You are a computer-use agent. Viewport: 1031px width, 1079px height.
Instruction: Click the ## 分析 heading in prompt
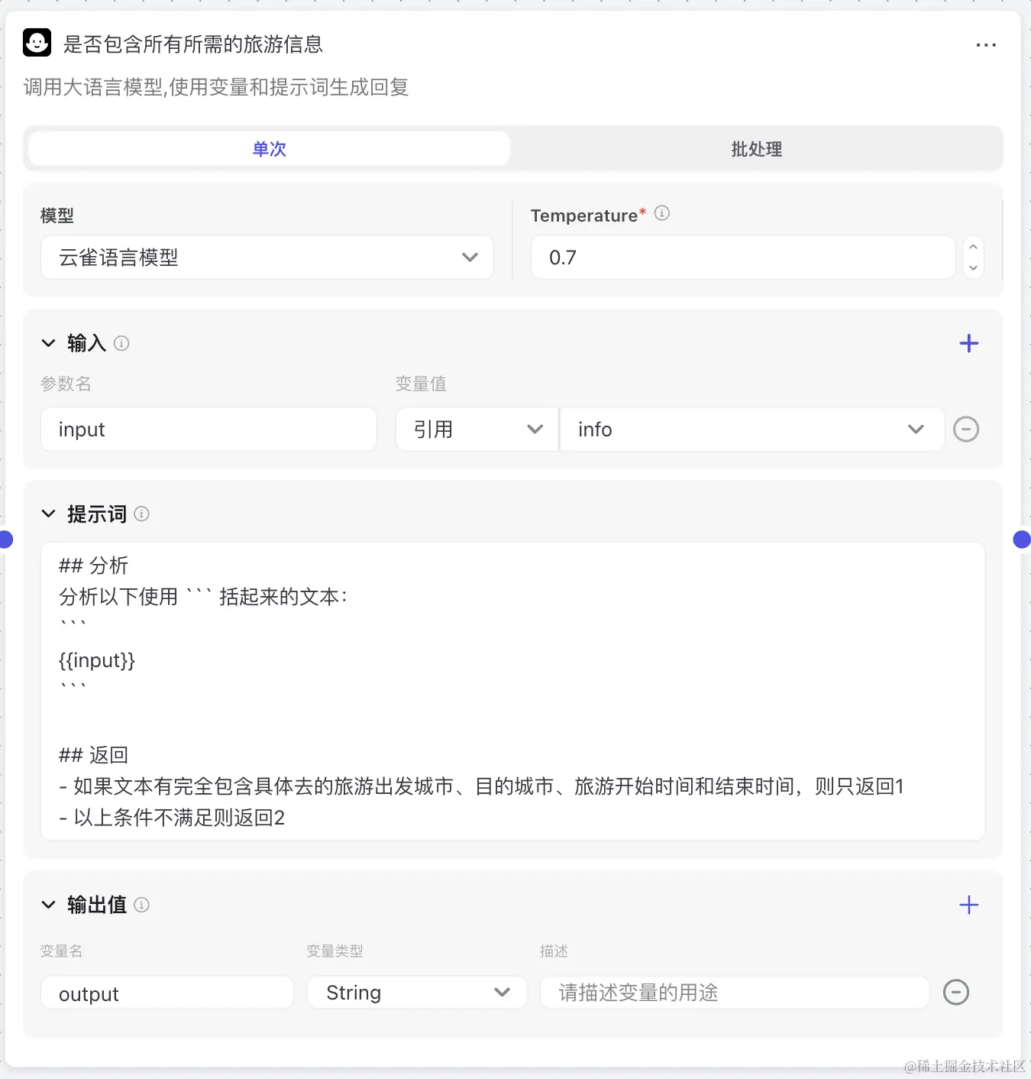click(x=93, y=565)
